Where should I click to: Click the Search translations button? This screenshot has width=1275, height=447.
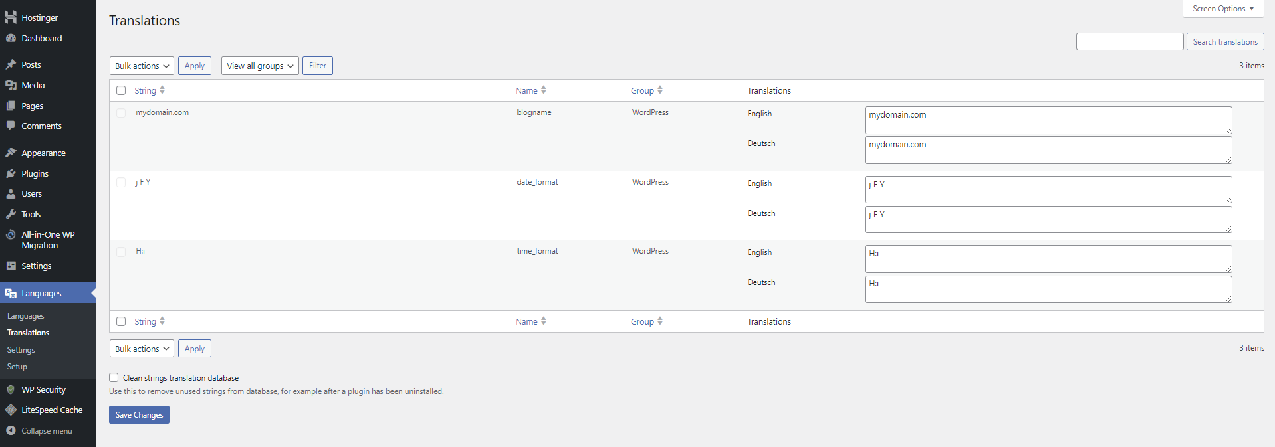click(1224, 41)
